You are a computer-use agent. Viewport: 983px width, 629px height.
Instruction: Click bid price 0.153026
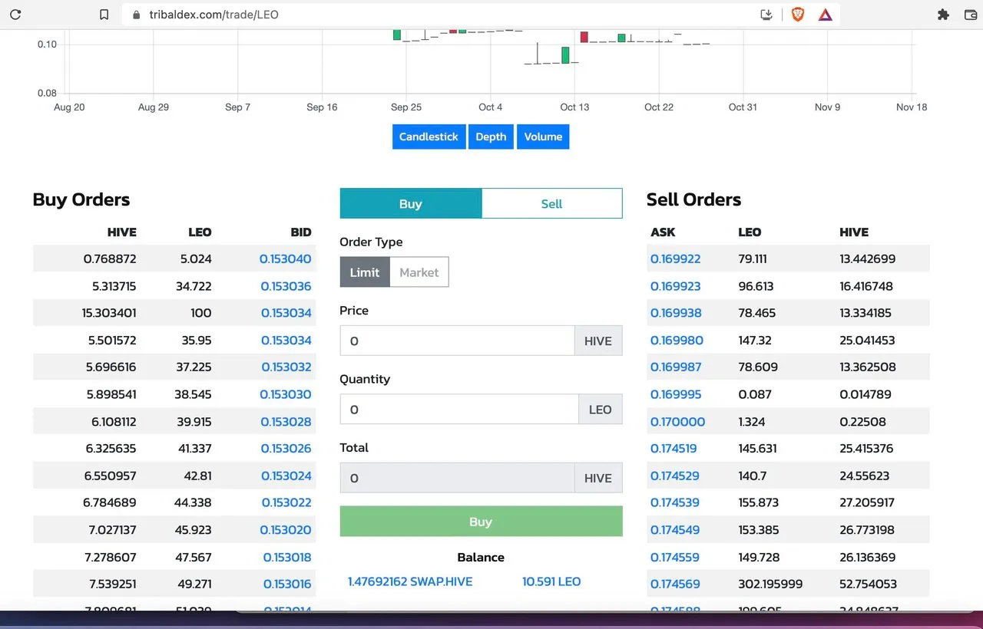[286, 448]
